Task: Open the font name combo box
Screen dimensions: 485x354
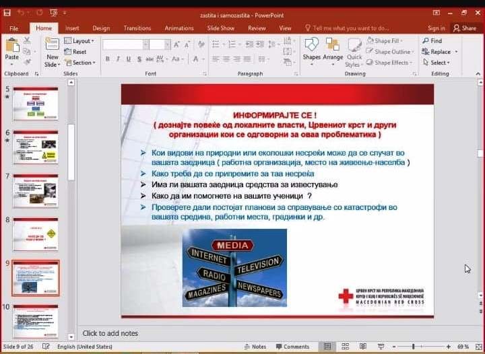Action: 124,44
